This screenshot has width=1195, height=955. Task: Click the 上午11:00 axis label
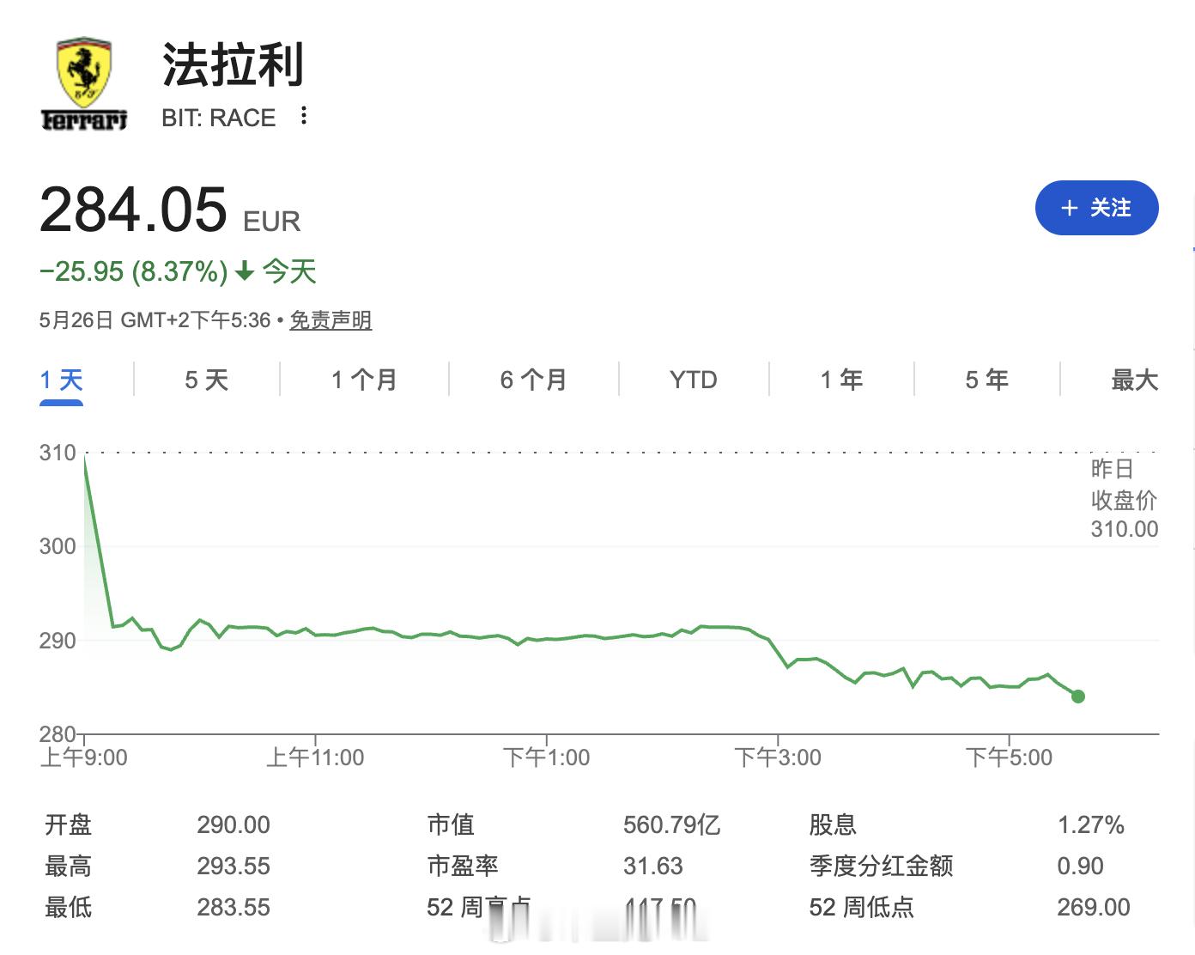pos(315,757)
